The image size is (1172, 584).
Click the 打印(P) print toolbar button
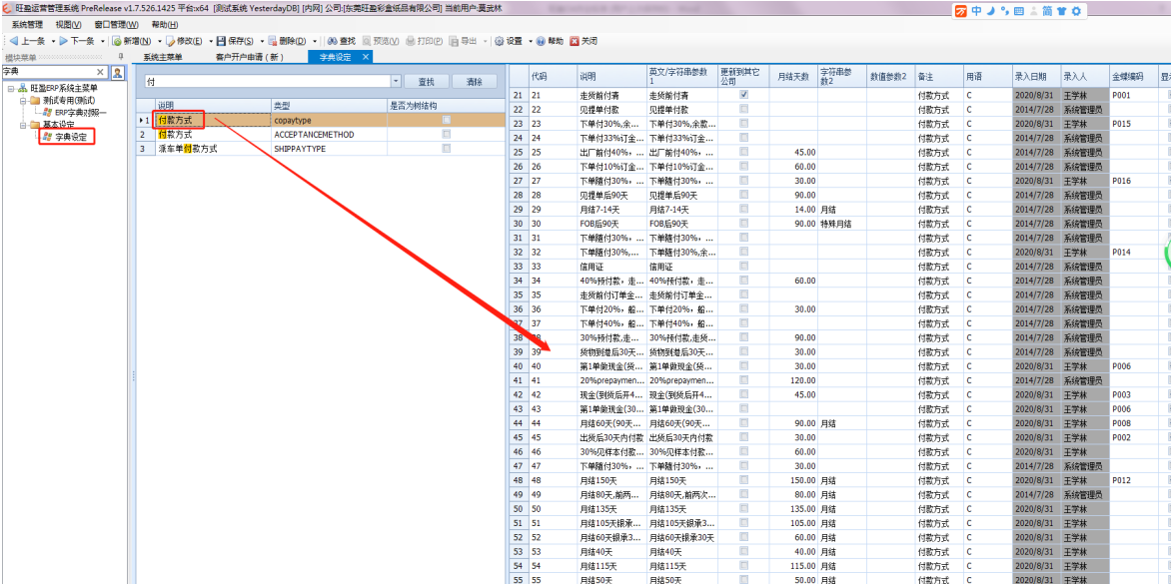[x=425, y=41]
